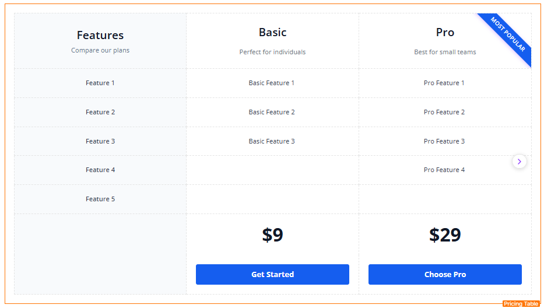
Task: Click the Get Started button
Action: 272,274
